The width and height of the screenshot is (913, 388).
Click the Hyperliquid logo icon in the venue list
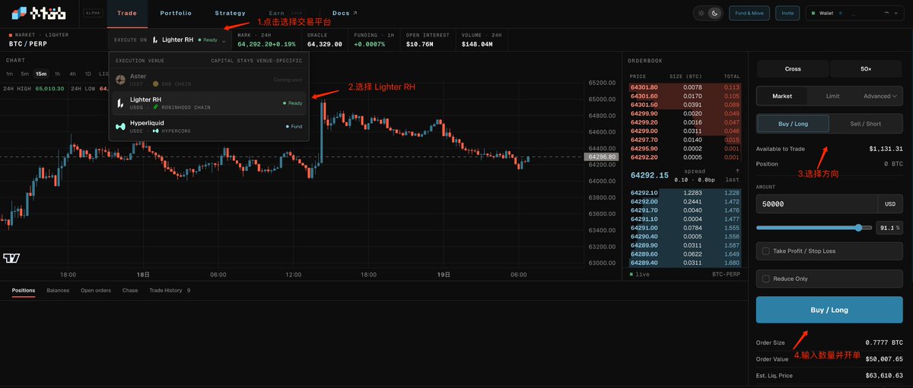point(120,126)
